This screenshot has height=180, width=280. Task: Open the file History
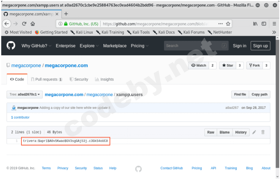(241, 132)
